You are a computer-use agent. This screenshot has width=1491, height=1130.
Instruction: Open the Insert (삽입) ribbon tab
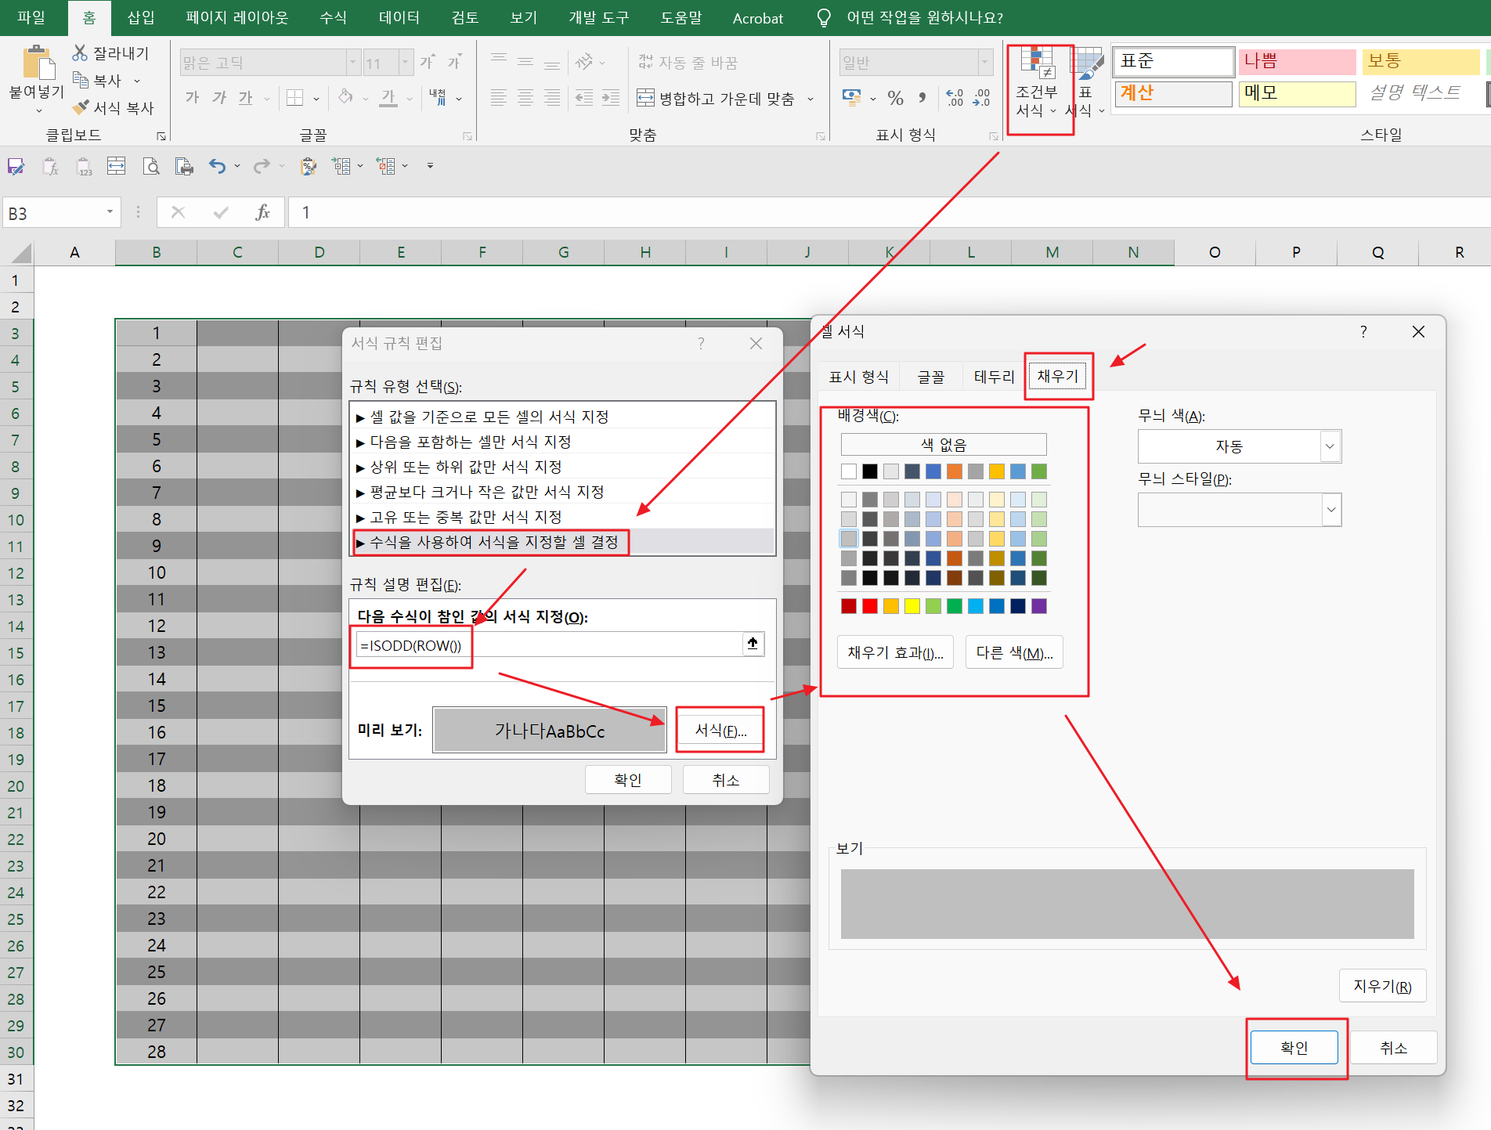point(141,17)
